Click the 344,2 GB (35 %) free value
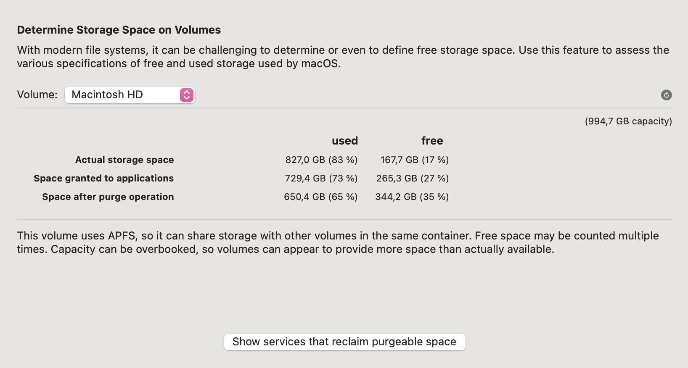 pos(412,197)
